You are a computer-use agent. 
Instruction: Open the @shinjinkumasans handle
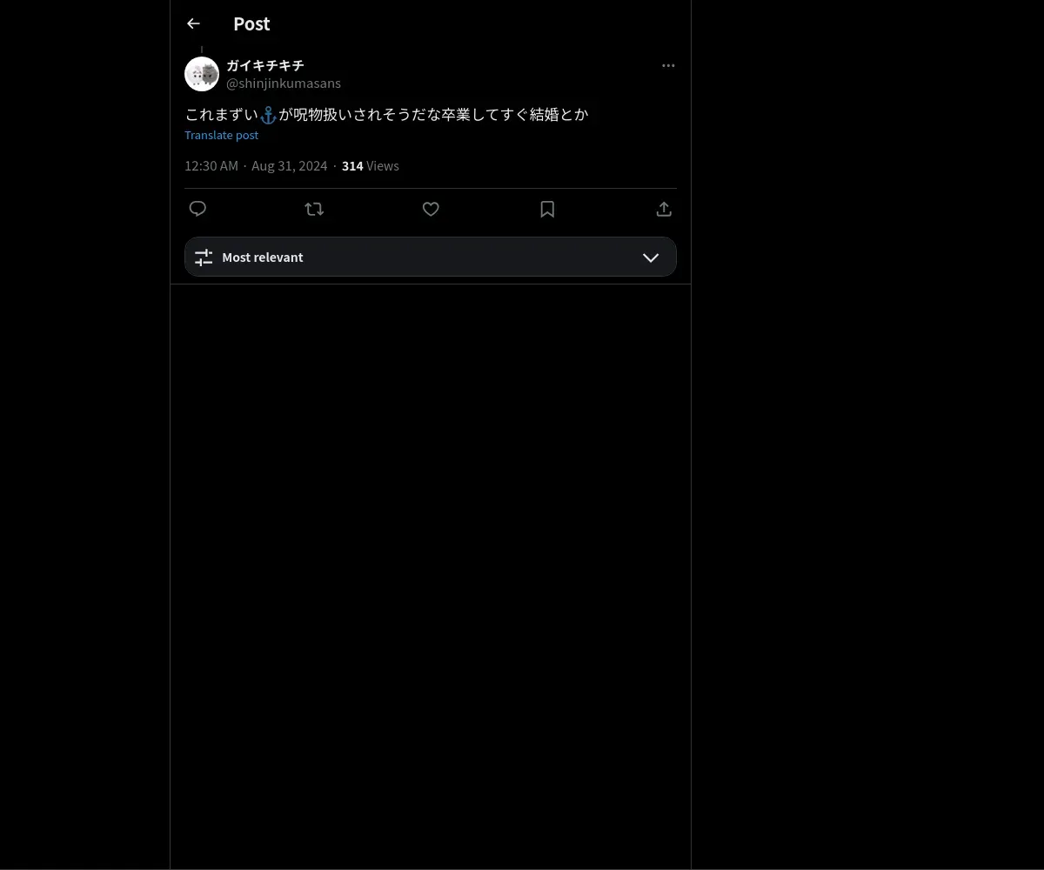(x=284, y=84)
